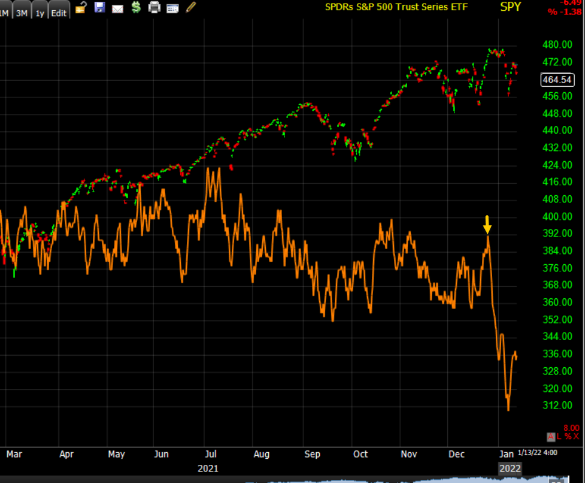Click the 392.00 price axis label
This screenshot has width=585, height=483.
tap(558, 233)
